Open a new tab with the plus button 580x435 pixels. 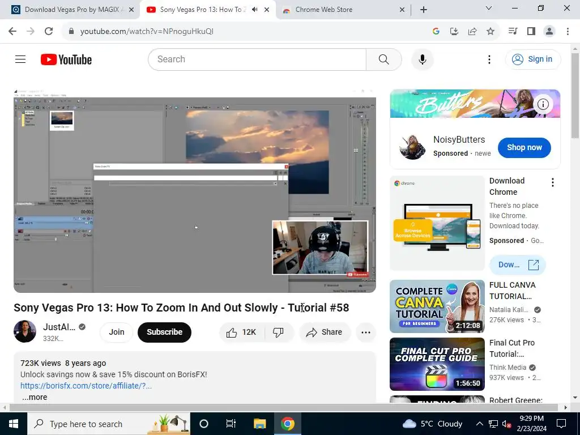(424, 10)
